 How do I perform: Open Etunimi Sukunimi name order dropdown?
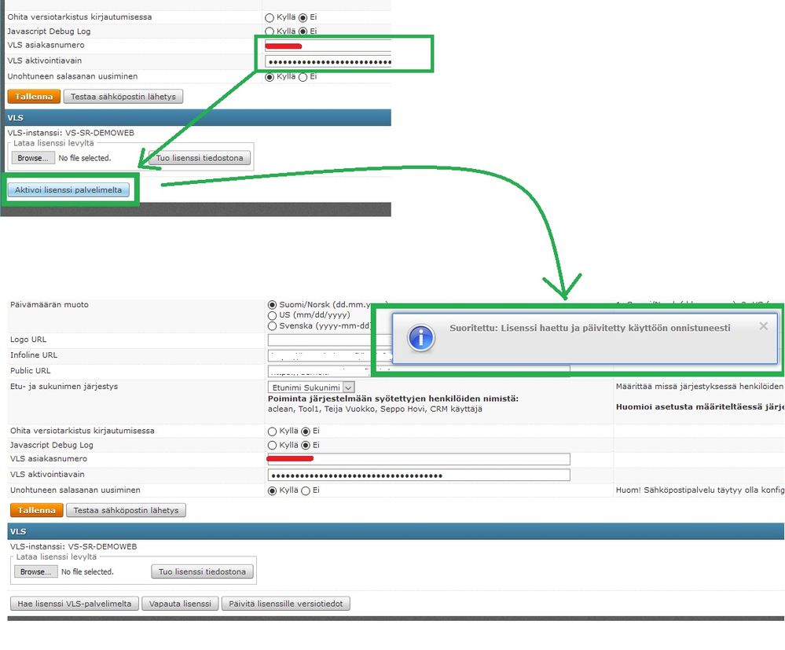pyautogui.click(x=311, y=387)
